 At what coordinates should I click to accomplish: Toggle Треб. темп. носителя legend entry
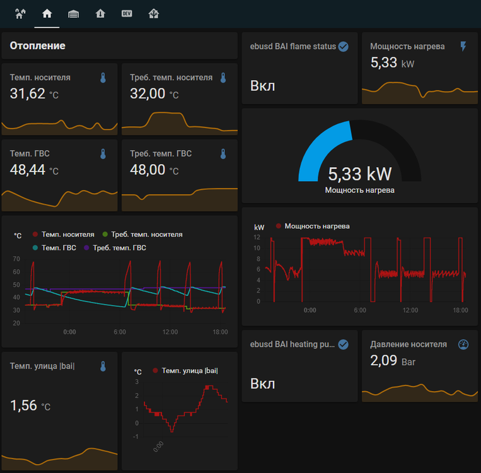[142, 234]
